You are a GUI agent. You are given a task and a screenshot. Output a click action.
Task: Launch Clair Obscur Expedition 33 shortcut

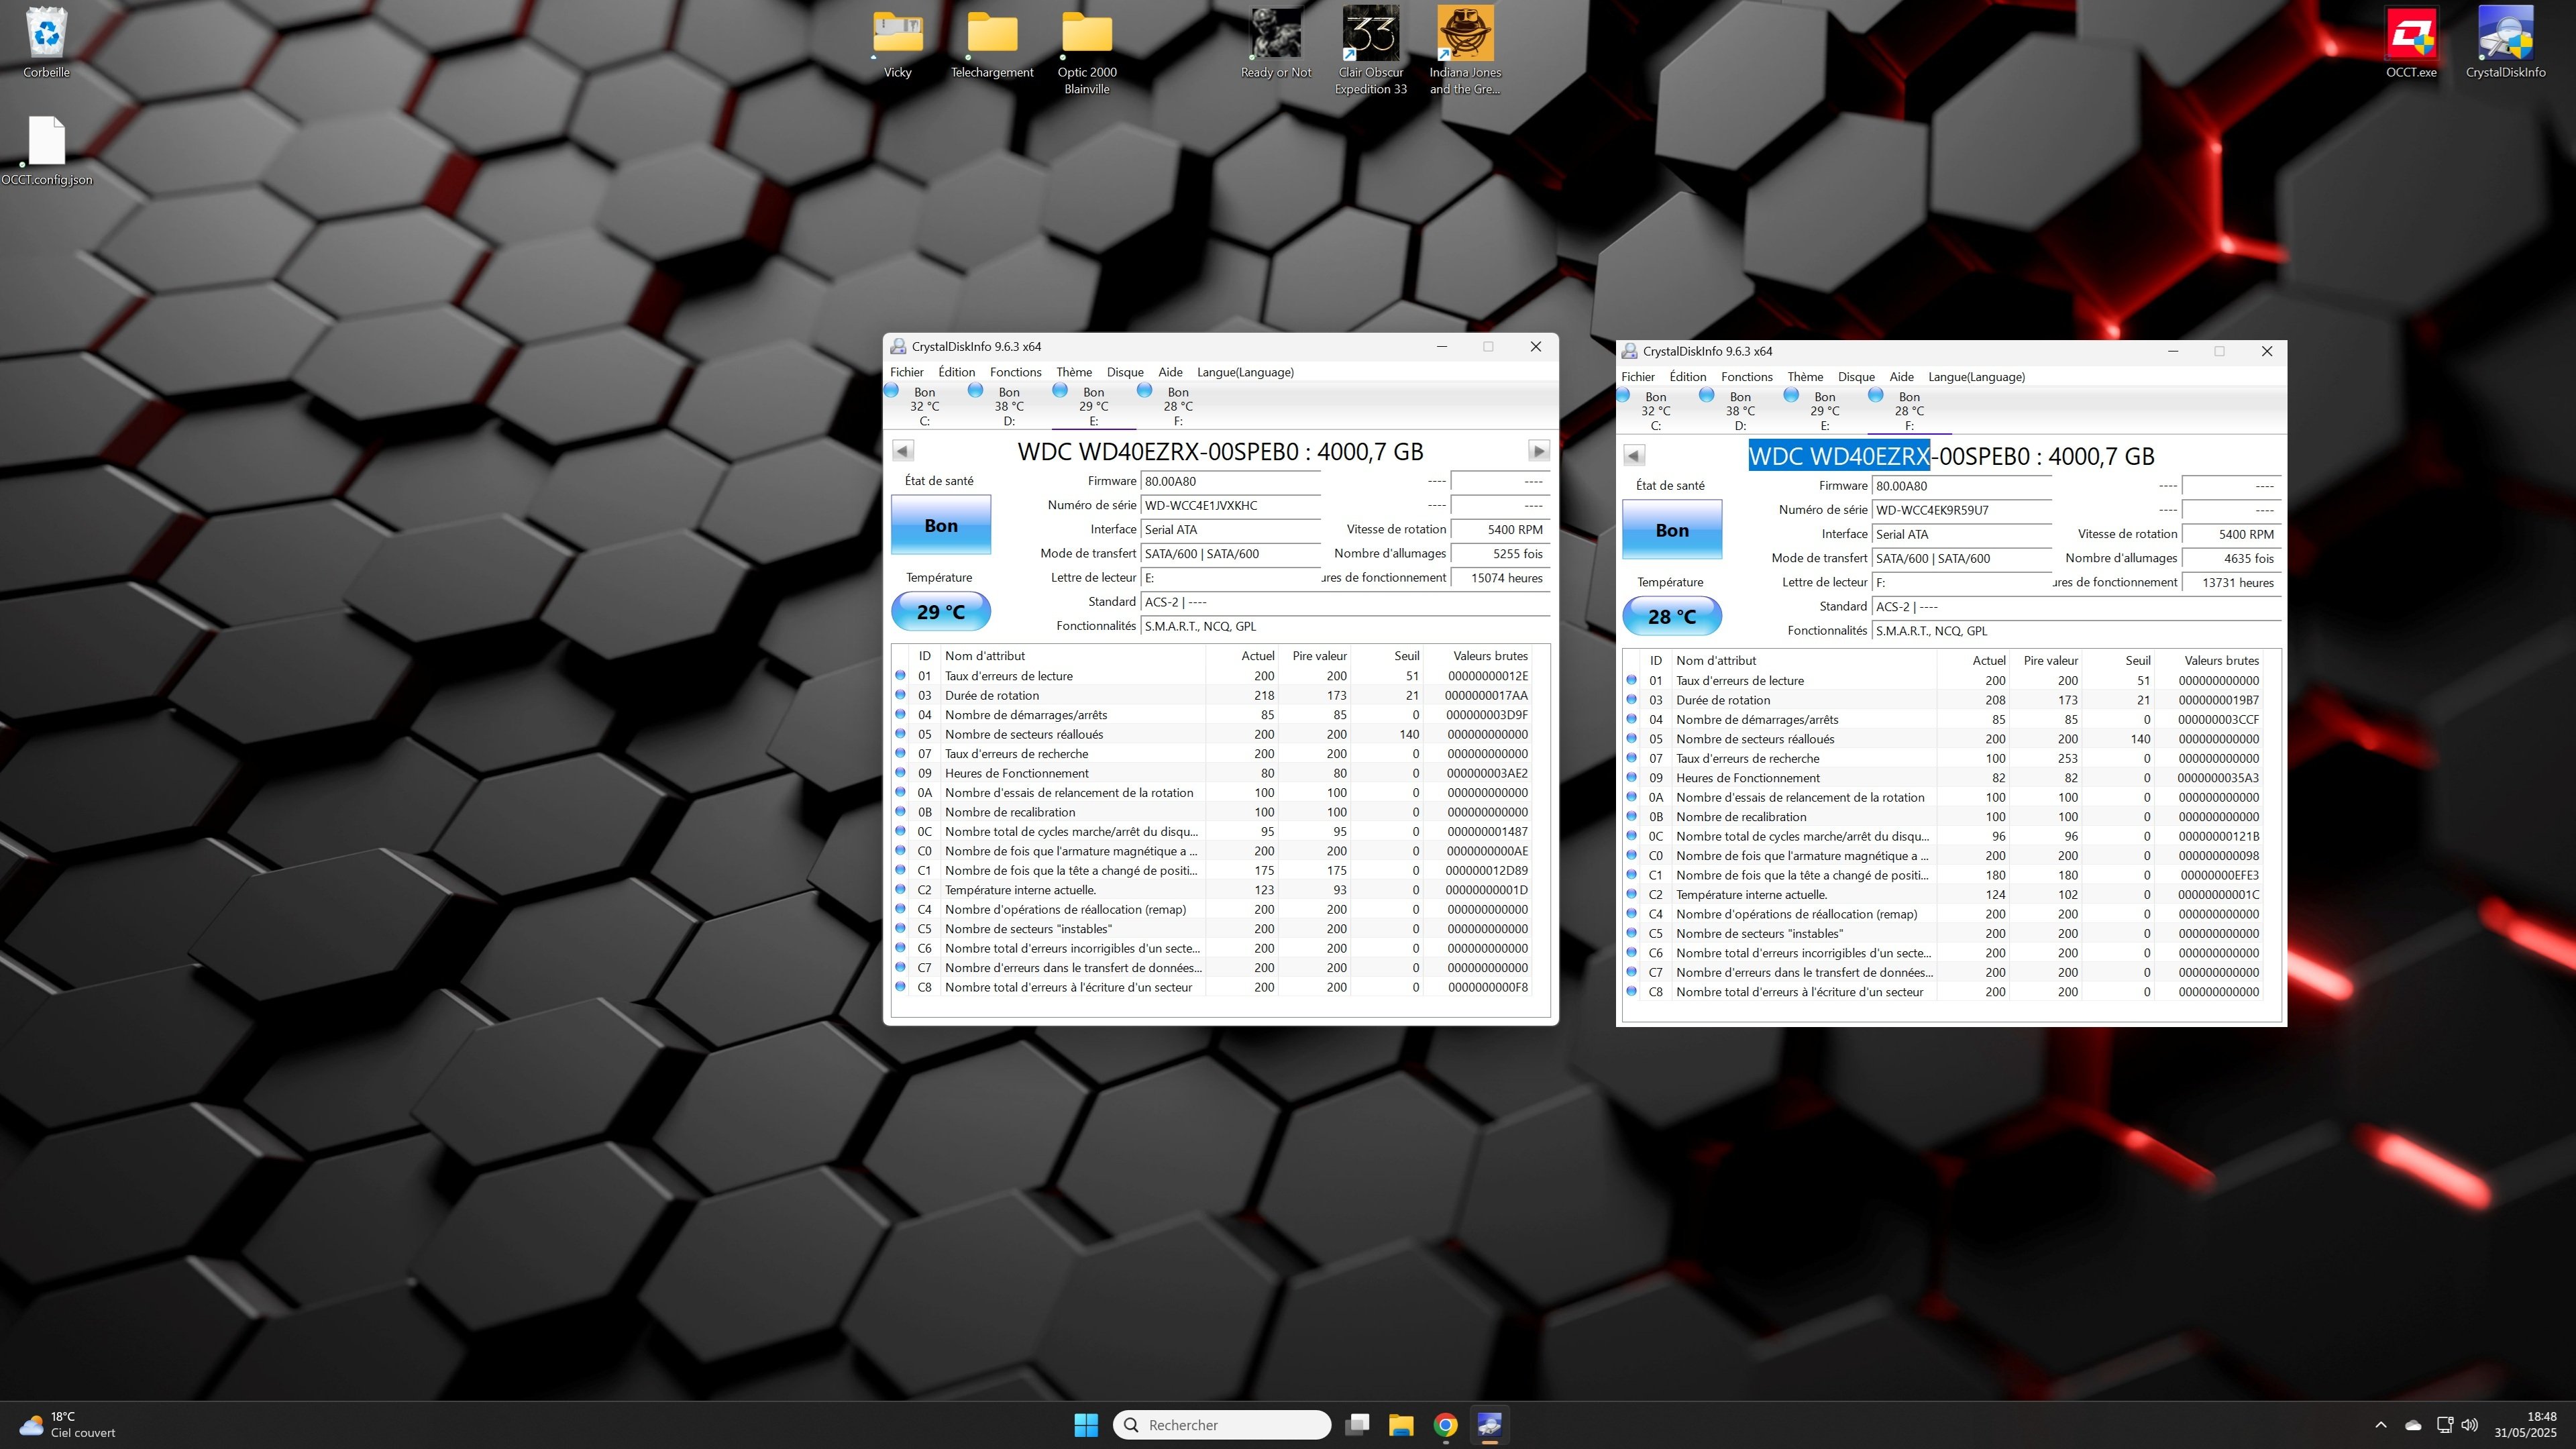click(1370, 52)
